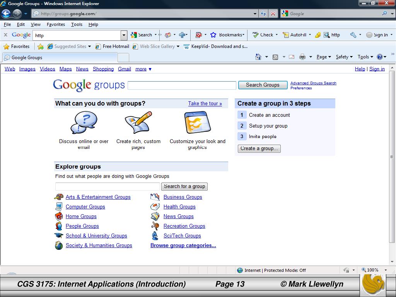Open the Edit menu
Viewport: 396px width, 297px height.
click(x=21, y=24)
